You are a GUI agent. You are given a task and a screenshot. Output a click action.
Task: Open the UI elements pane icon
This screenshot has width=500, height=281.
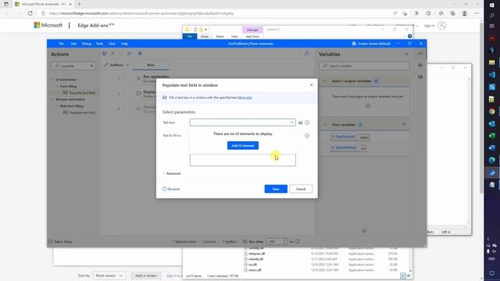[x=420, y=65]
